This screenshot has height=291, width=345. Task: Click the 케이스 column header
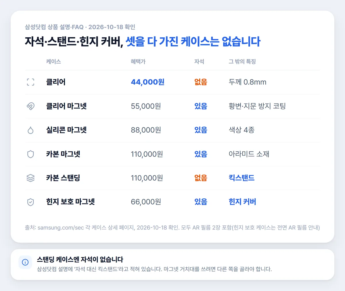point(53,62)
